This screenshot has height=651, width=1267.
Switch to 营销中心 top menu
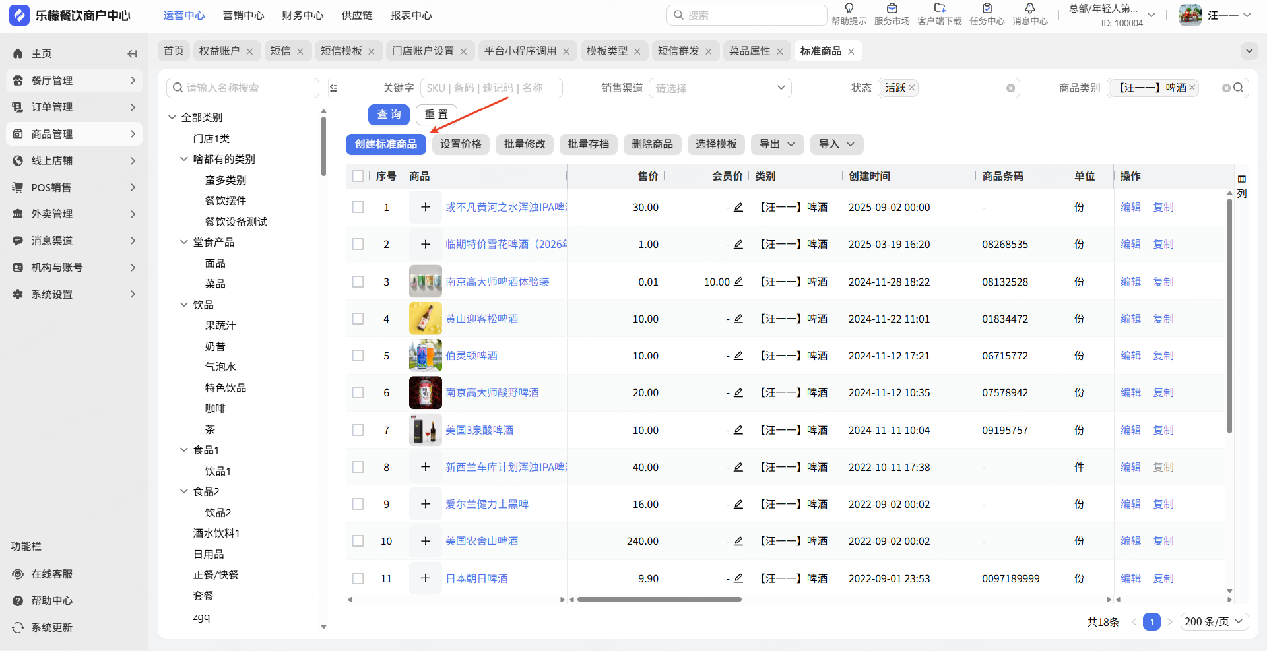coord(244,15)
